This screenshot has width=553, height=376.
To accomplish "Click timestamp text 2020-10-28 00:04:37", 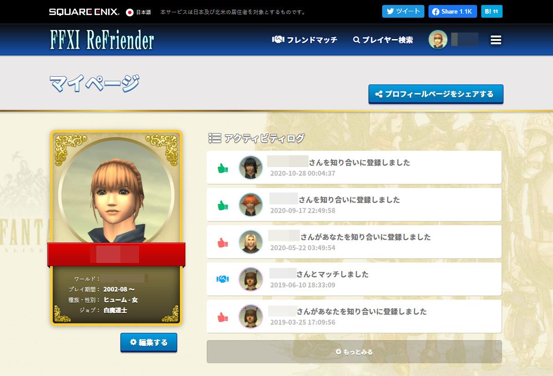I will pos(303,173).
